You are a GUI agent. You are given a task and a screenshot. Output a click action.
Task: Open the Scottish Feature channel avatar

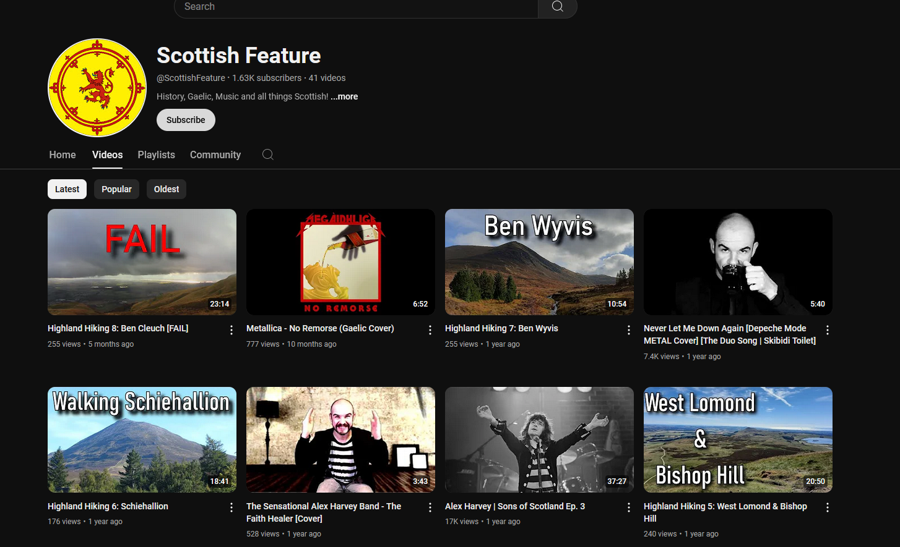pyautogui.click(x=97, y=88)
